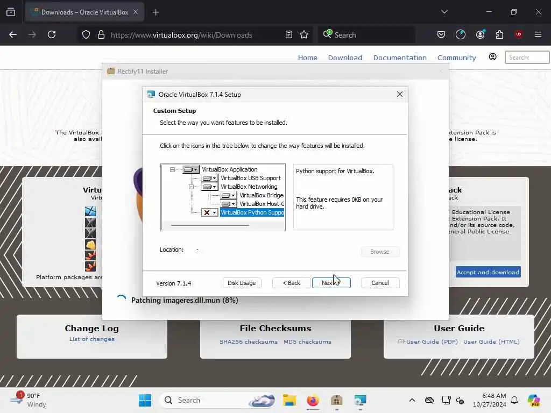Open Firefox View icon
This screenshot has width=551, height=413.
[11, 12]
